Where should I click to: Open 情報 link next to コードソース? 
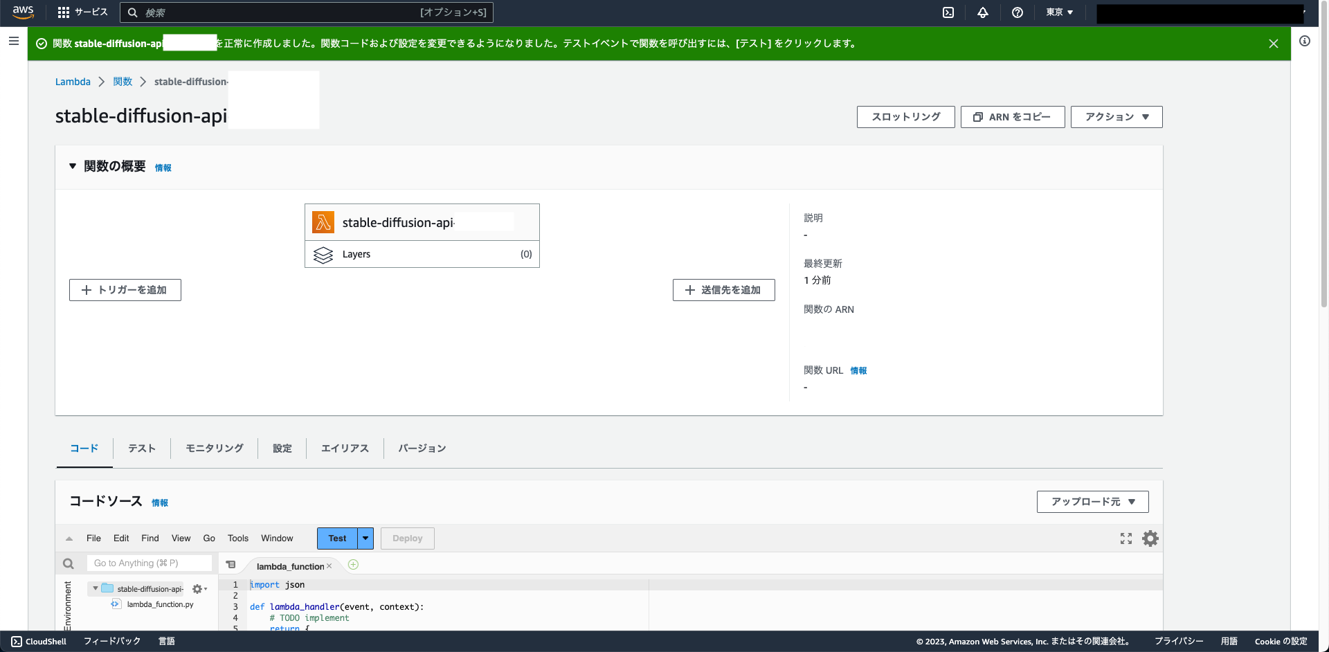pos(160,503)
